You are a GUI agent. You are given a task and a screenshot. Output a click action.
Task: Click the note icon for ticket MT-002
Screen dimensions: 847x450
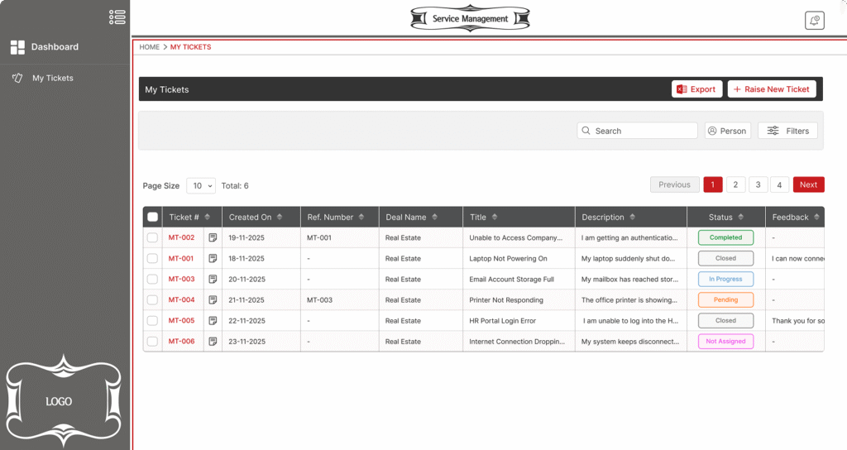pyautogui.click(x=213, y=238)
